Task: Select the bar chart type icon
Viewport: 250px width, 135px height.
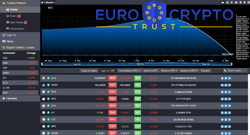Action: 236,2
